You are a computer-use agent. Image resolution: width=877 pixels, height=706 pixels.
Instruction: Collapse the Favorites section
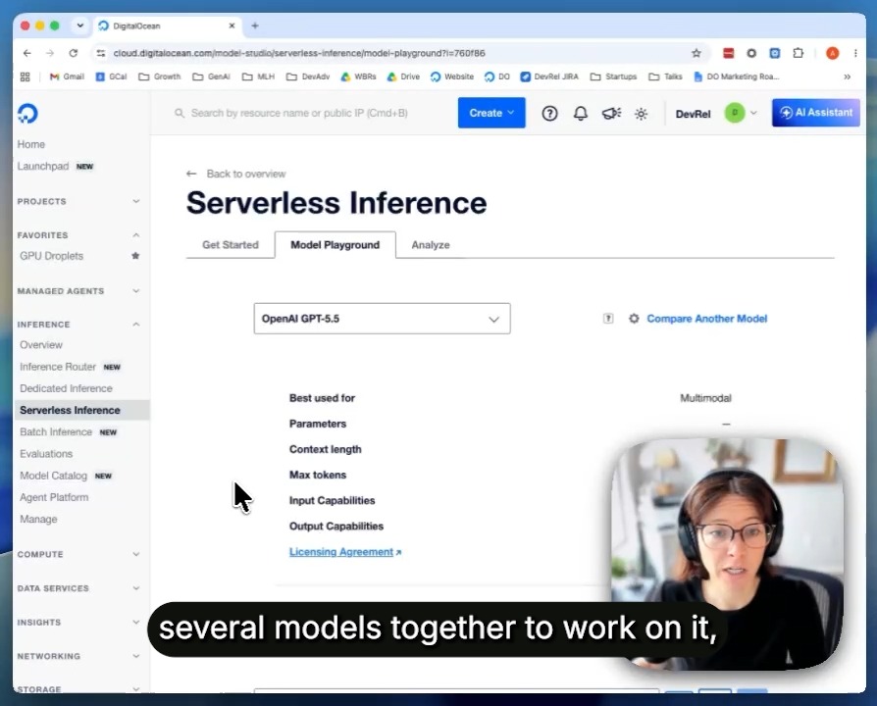click(135, 235)
